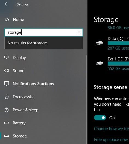Screen dimensions: 129x144
Task: Click the Ext_HDD (F:) usage bar
Action: pos(118,63)
